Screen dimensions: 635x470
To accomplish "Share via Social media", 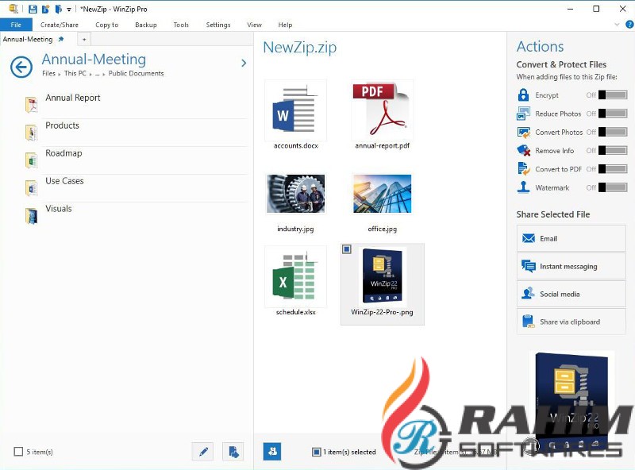I will point(571,294).
